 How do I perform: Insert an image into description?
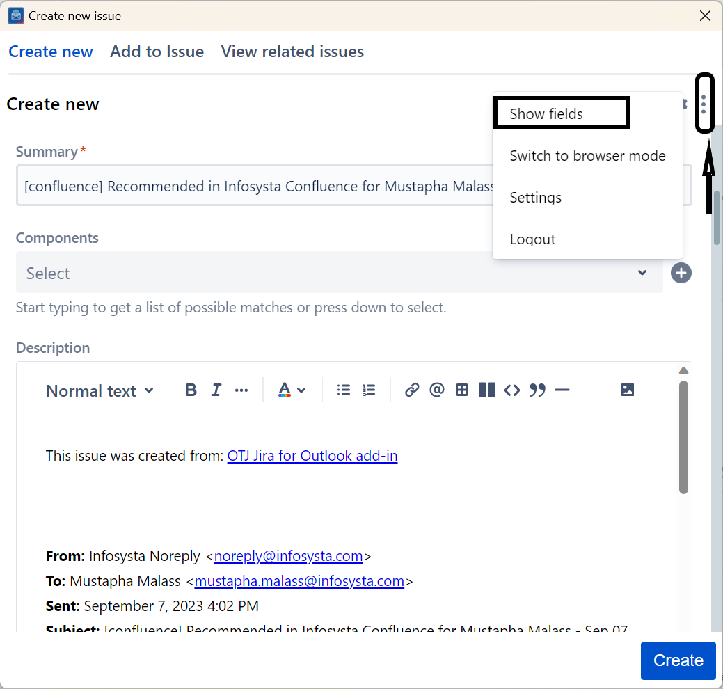pyautogui.click(x=628, y=390)
